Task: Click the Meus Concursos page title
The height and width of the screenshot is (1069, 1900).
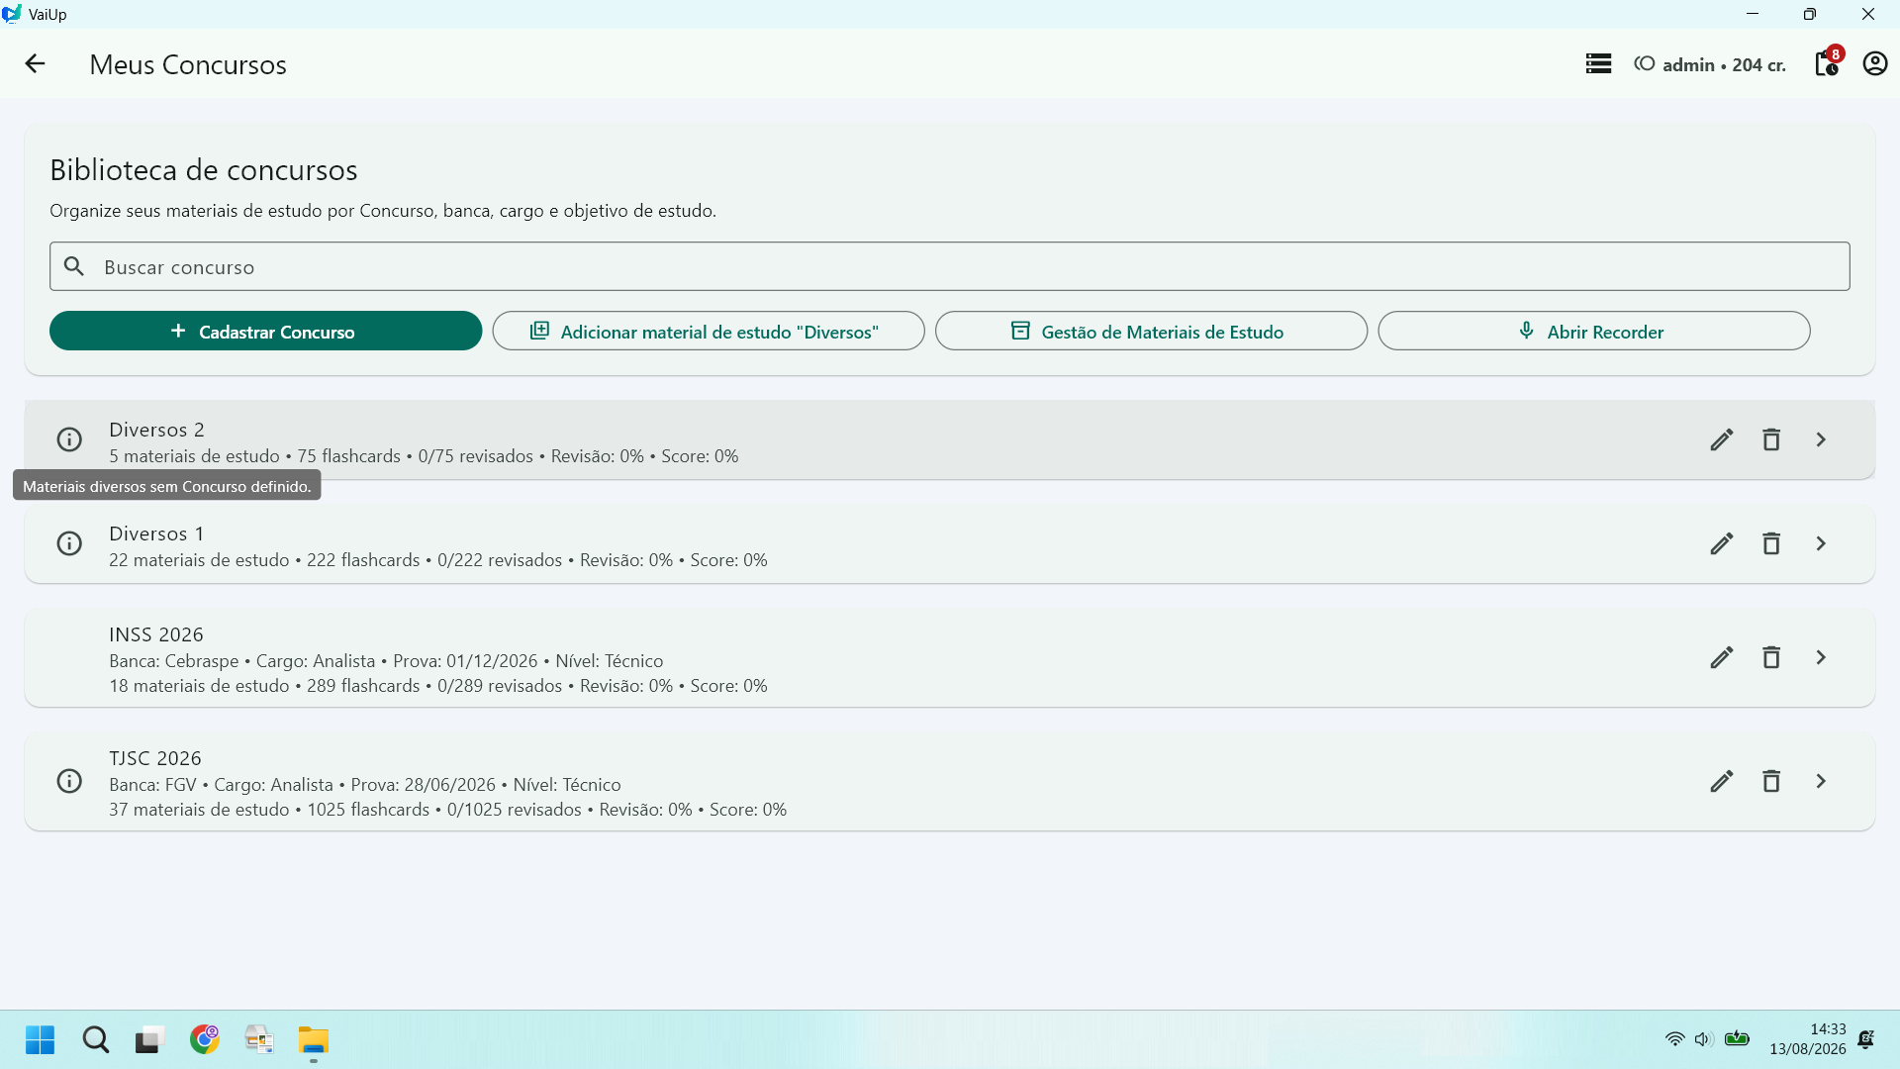Action: point(188,64)
